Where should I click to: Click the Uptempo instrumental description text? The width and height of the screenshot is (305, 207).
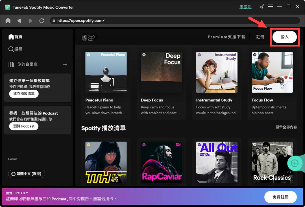(x=269, y=110)
